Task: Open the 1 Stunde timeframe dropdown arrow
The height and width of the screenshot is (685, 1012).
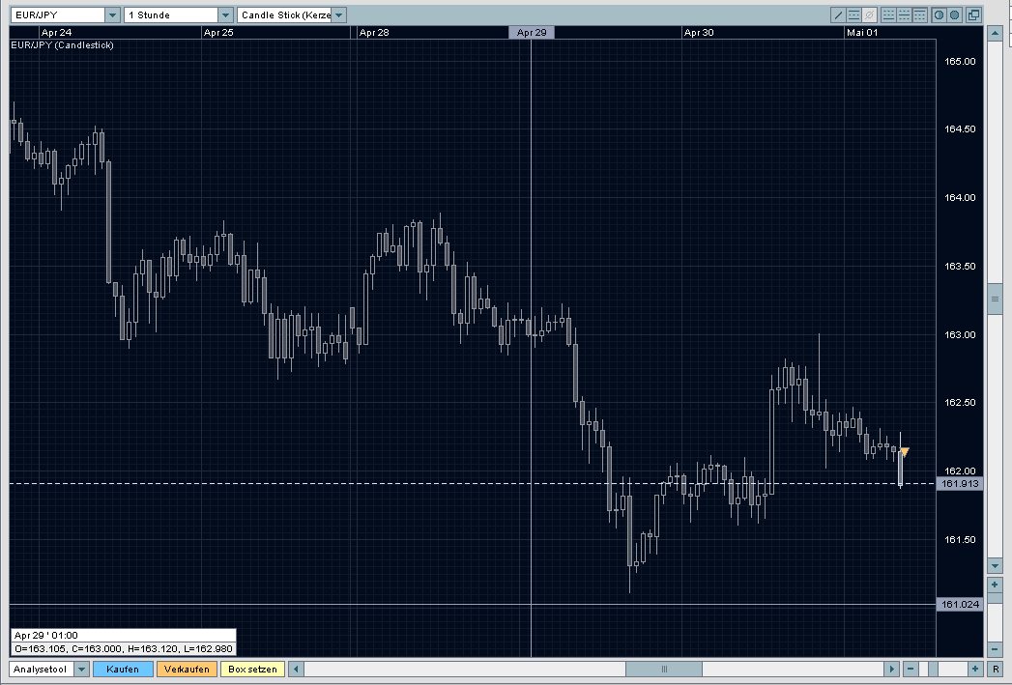Action: point(225,14)
